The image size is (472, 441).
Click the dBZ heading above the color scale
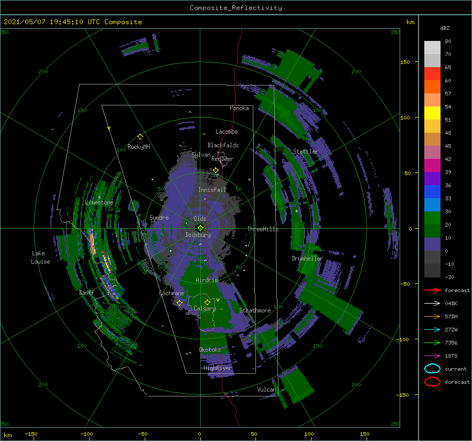(x=445, y=28)
